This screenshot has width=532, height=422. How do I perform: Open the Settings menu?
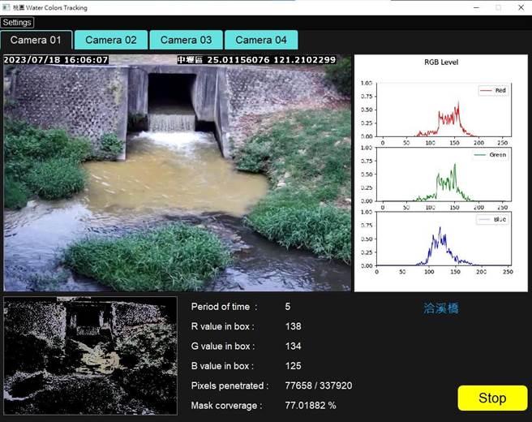pyautogui.click(x=17, y=22)
